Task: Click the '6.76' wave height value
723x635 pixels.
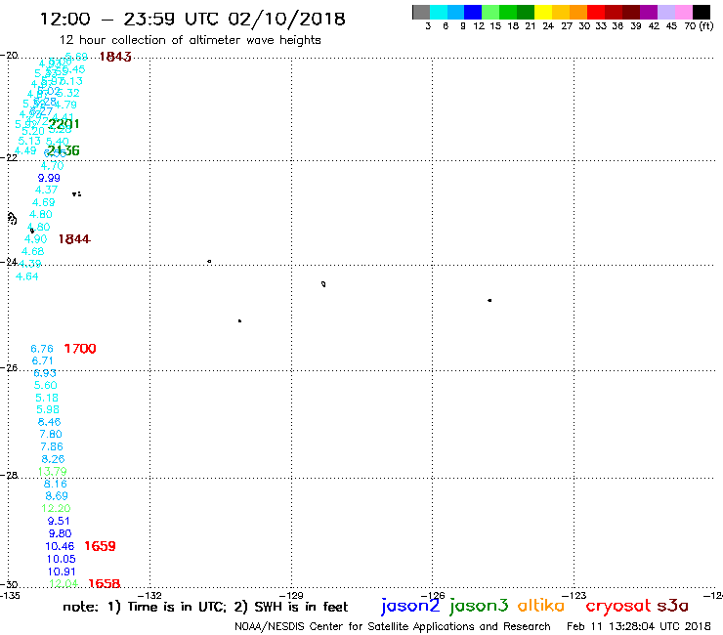Action: coord(42,349)
